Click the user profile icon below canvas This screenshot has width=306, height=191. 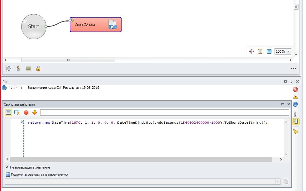[18, 69]
